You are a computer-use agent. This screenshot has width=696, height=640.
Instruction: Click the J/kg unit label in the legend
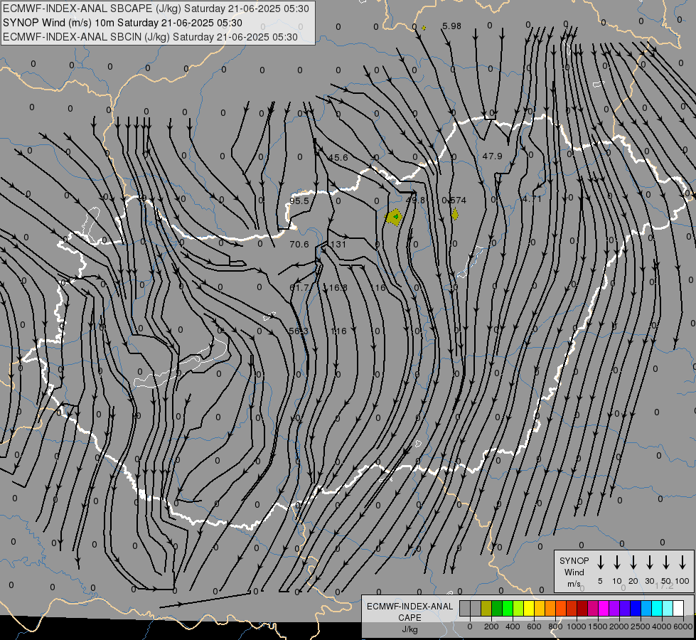409,629
